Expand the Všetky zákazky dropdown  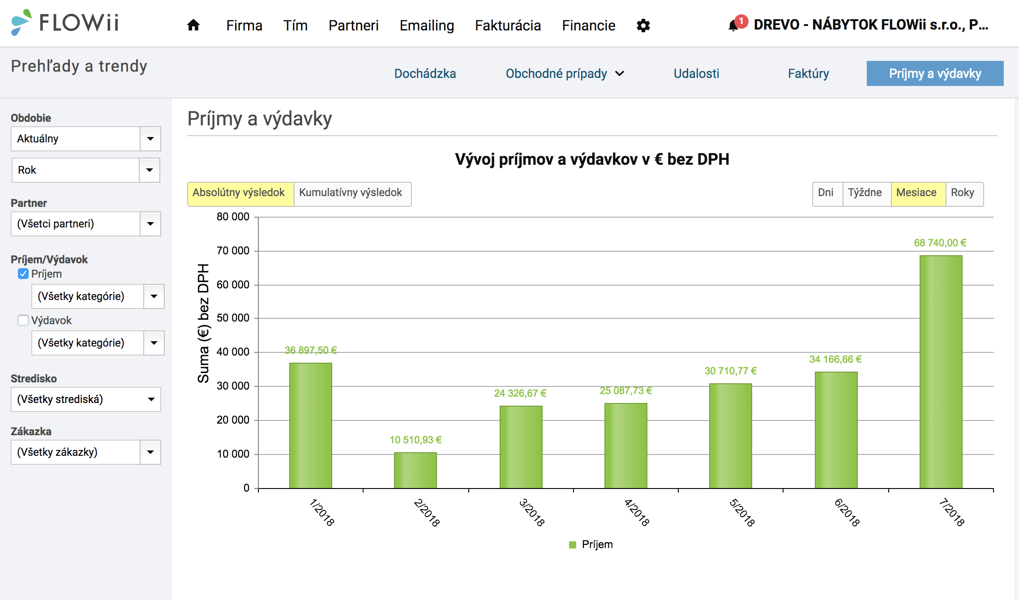pyautogui.click(x=86, y=452)
